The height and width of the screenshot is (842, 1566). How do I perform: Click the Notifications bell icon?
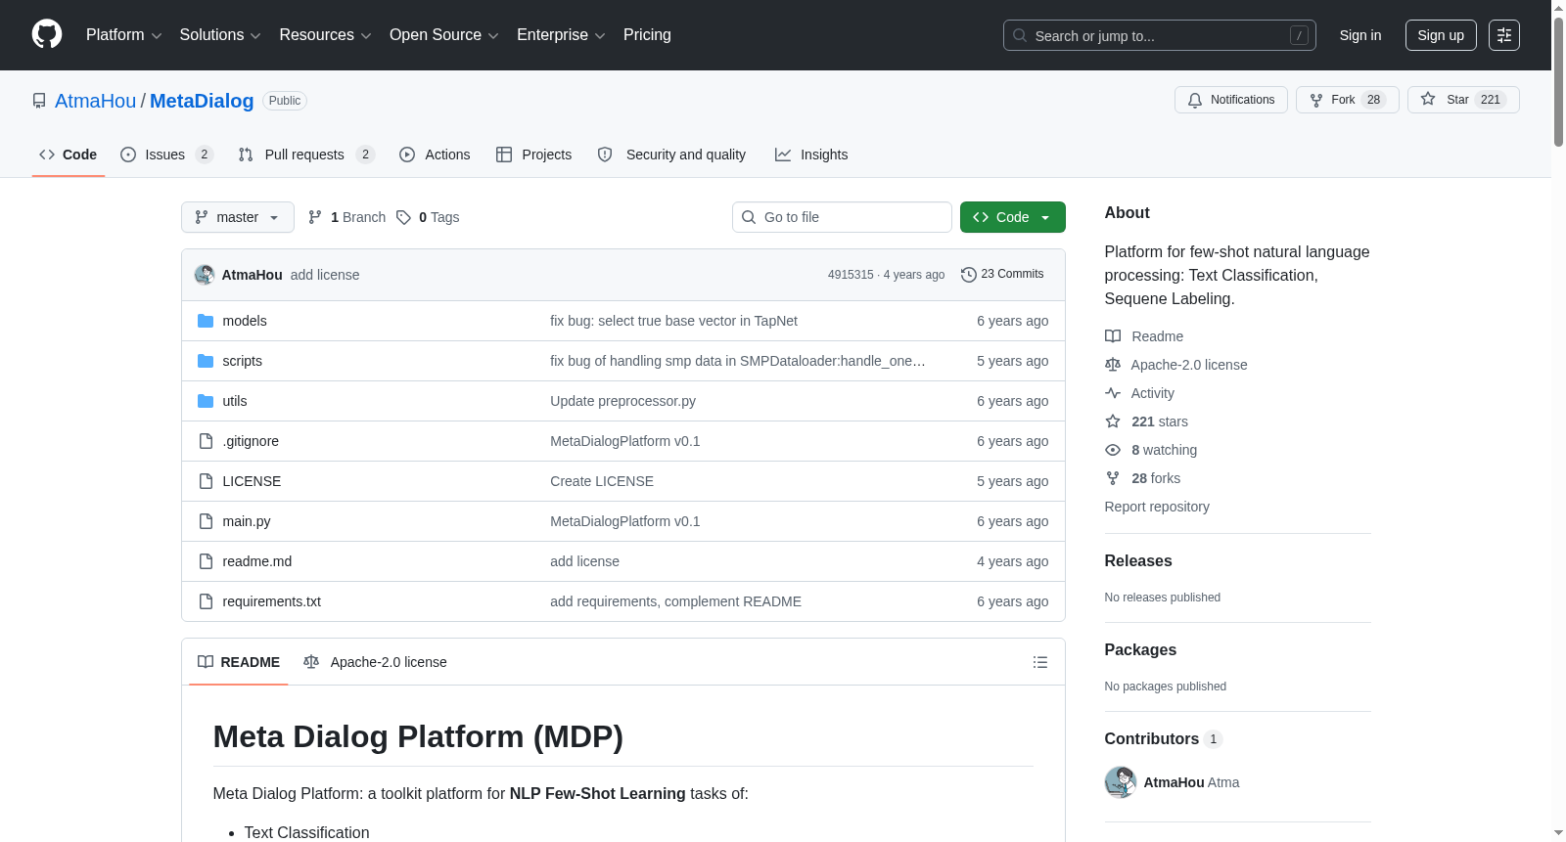point(1195,100)
